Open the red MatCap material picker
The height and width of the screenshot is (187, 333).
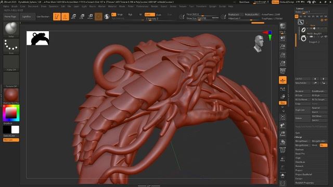coord(11,96)
